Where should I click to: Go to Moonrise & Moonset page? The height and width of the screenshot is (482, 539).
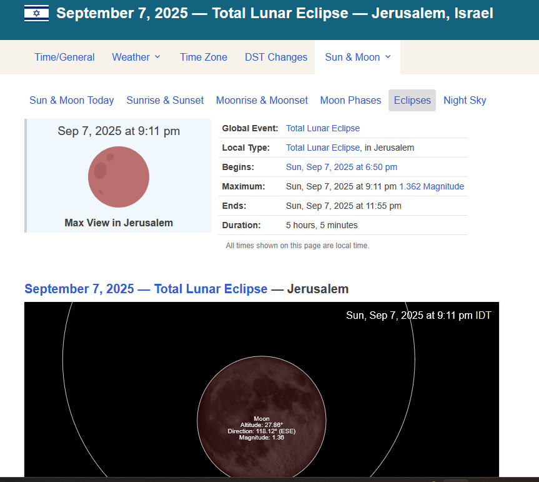(x=262, y=100)
